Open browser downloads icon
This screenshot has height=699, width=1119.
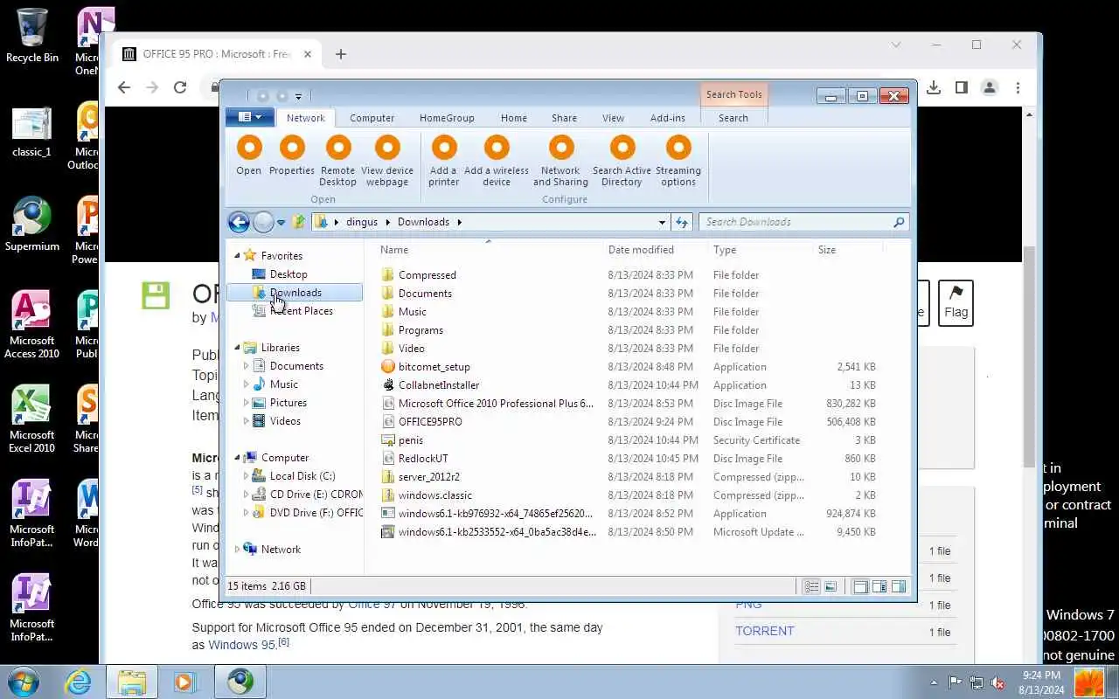pos(934,87)
